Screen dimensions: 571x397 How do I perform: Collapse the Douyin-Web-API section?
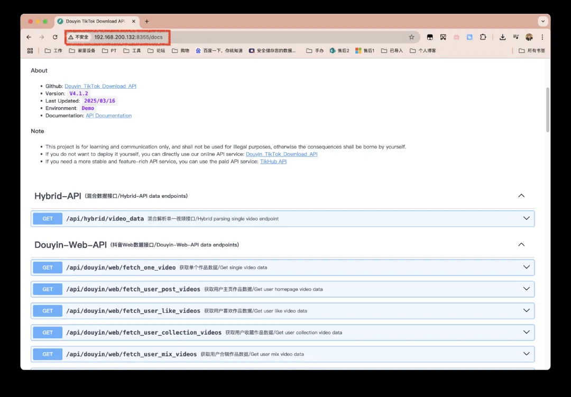click(x=521, y=245)
